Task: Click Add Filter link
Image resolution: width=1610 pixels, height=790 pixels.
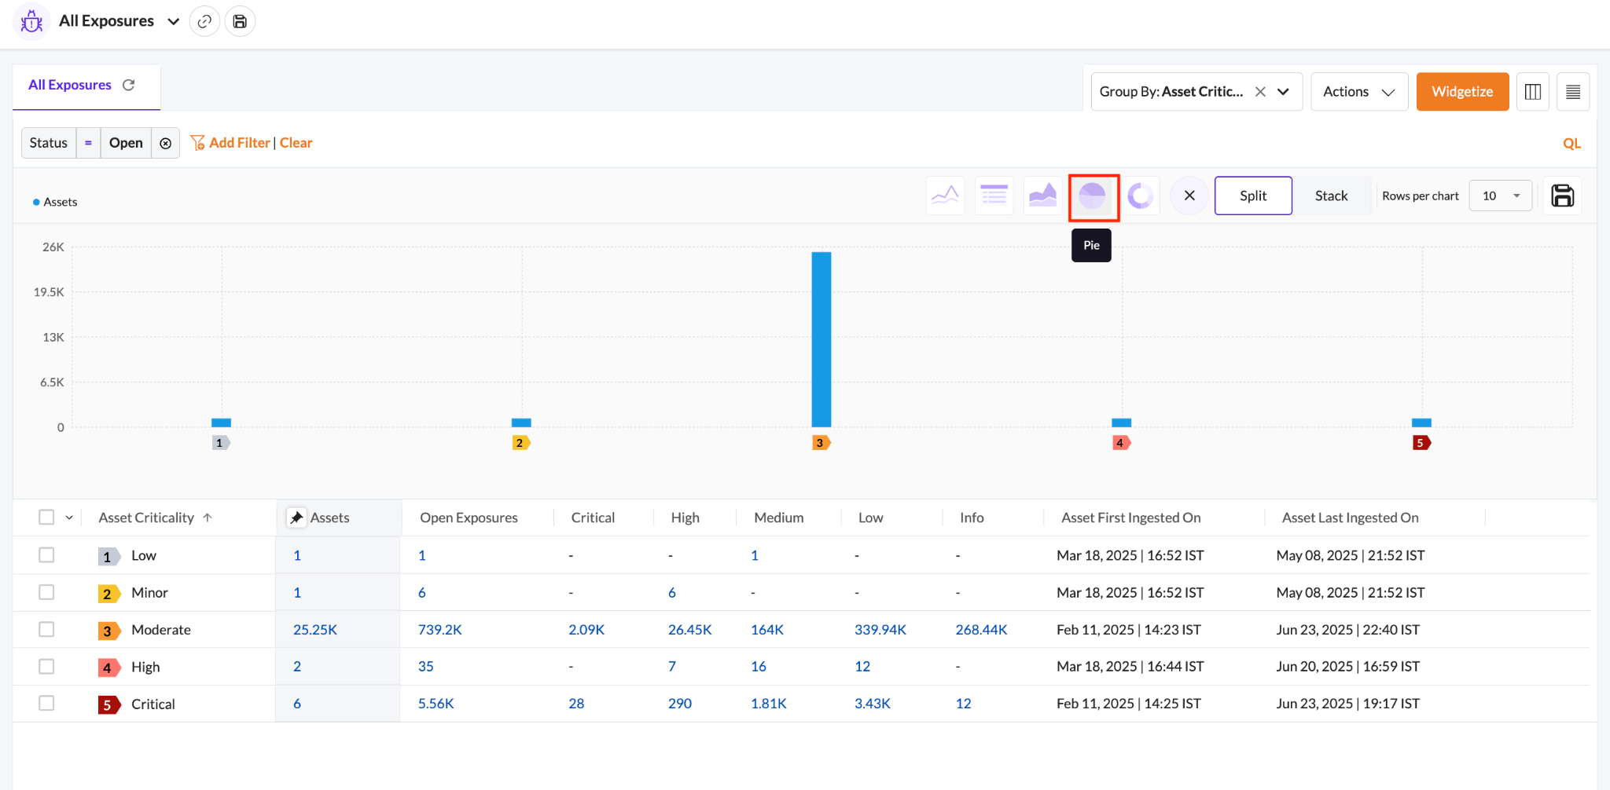Action: click(231, 143)
